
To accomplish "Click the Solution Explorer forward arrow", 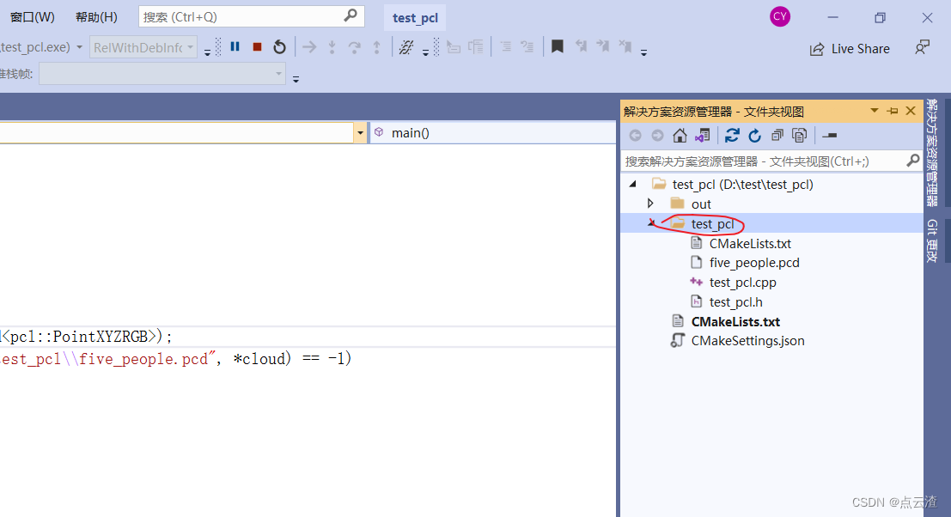I will click(x=657, y=136).
